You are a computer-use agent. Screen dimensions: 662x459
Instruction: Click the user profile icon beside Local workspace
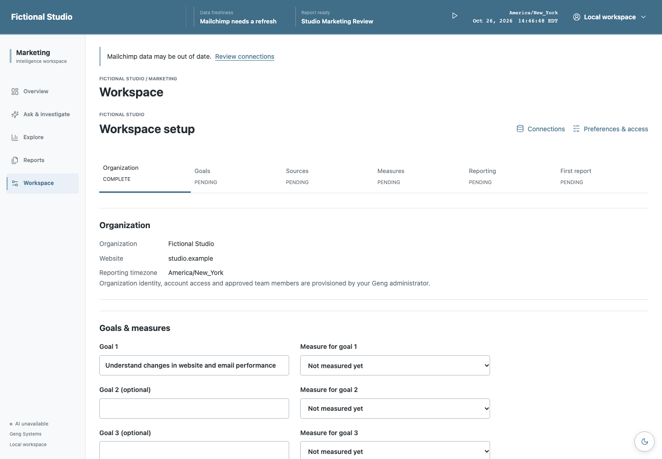coord(576,17)
